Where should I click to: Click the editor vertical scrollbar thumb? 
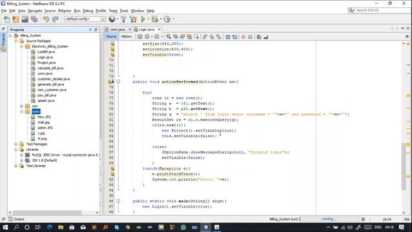pos(404,166)
